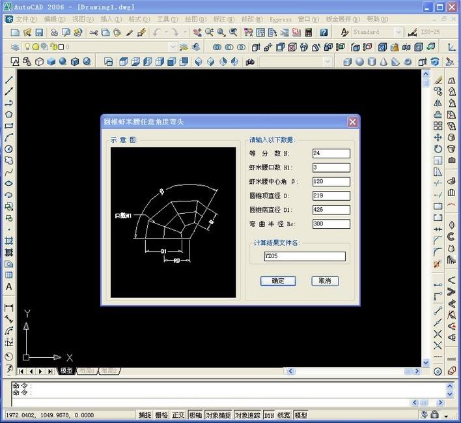Toggle 正交 ortho mode in status bar
Image resolution: width=461 pixels, height=423 pixels.
pyautogui.click(x=178, y=415)
